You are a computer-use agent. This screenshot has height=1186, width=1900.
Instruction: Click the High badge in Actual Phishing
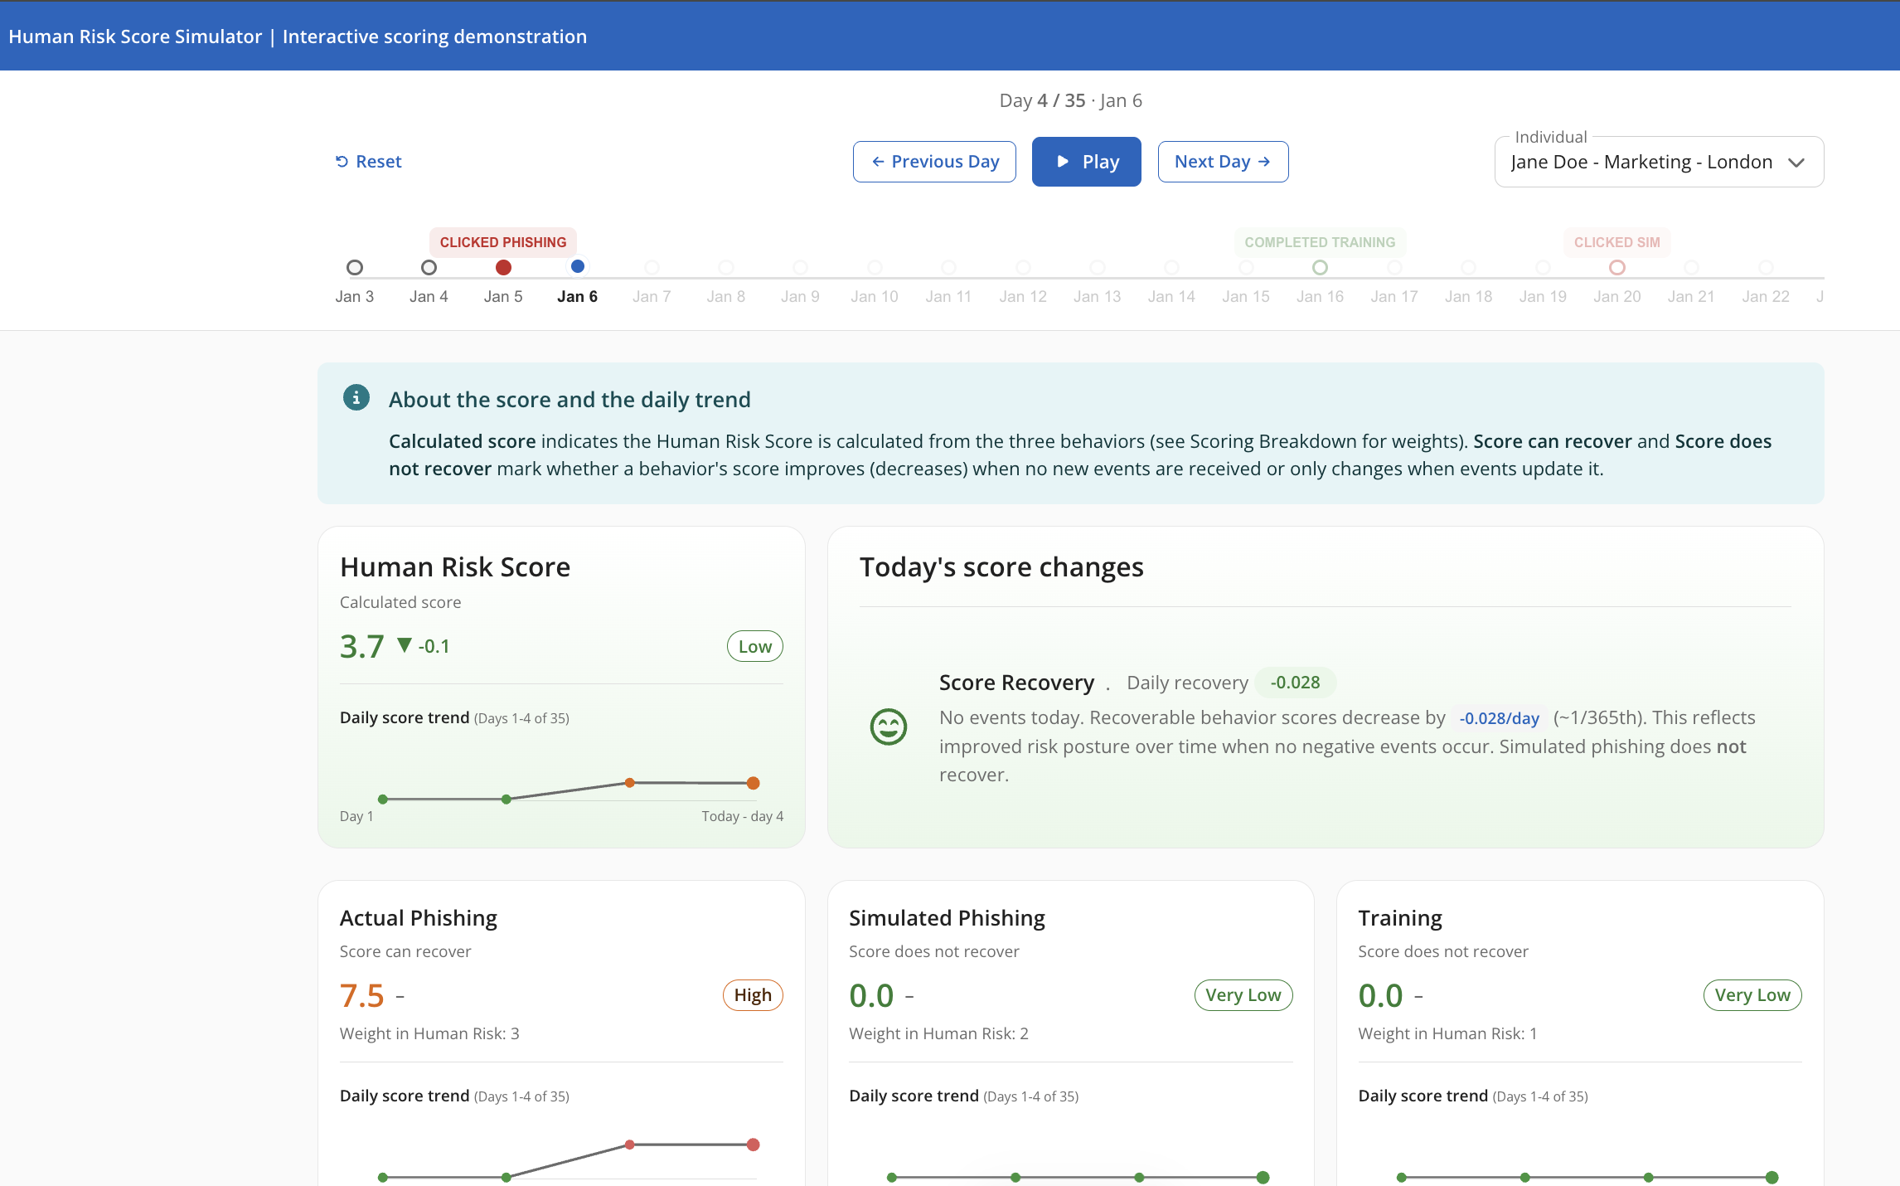(x=753, y=994)
